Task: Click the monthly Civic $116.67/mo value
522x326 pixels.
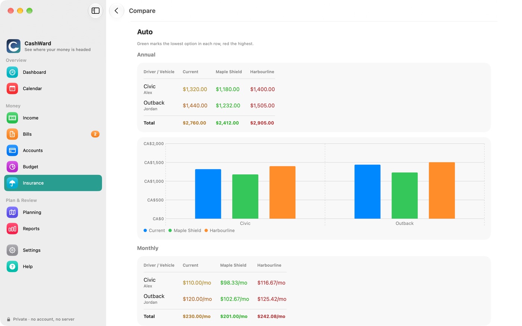Action: point(271,283)
